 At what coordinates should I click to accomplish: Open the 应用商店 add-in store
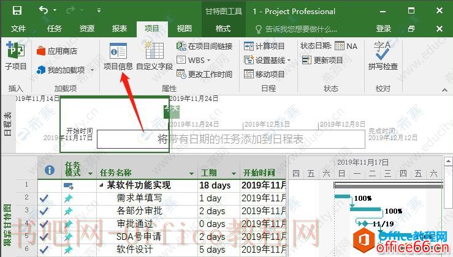click(57, 51)
